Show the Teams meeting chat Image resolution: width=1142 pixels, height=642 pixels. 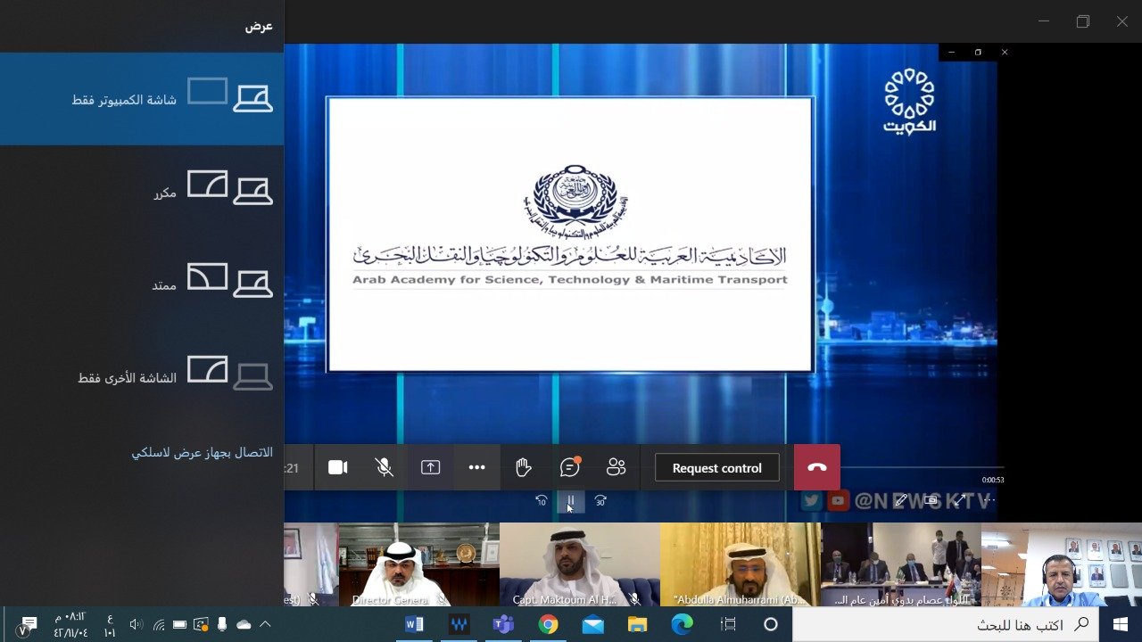pos(570,467)
